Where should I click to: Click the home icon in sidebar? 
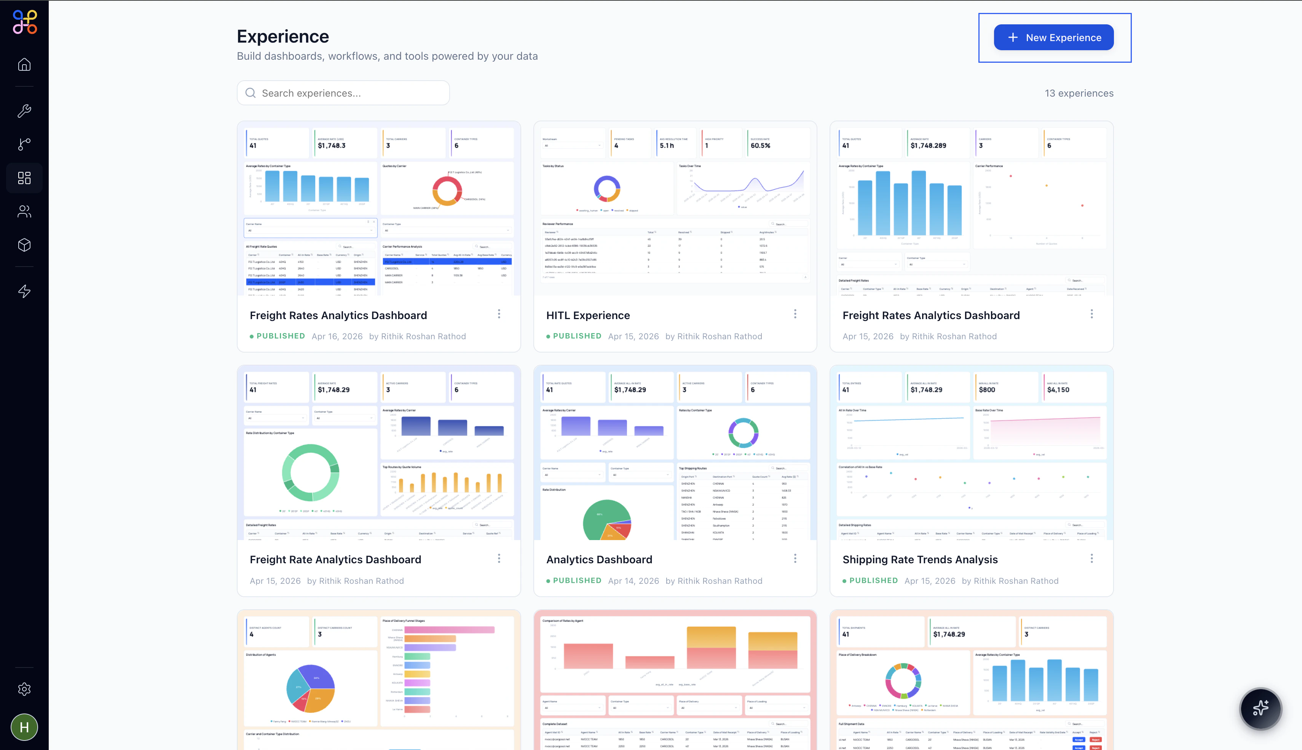point(24,64)
